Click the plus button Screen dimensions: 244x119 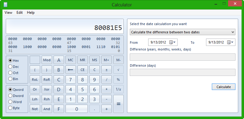pos(107,109)
